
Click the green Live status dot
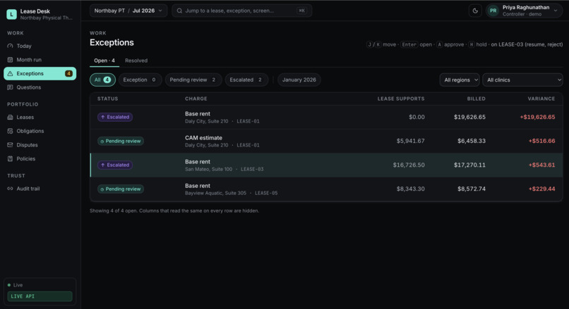point(9,285)
